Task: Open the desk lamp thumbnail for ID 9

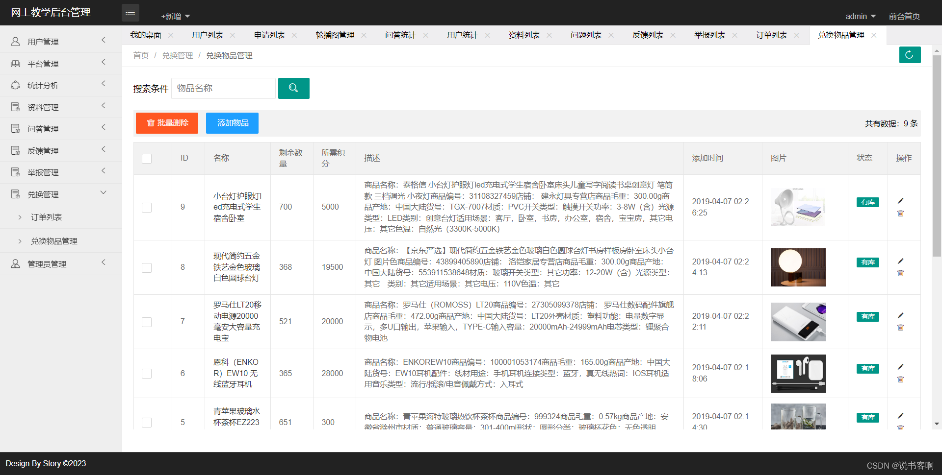Action: [798, 207]
